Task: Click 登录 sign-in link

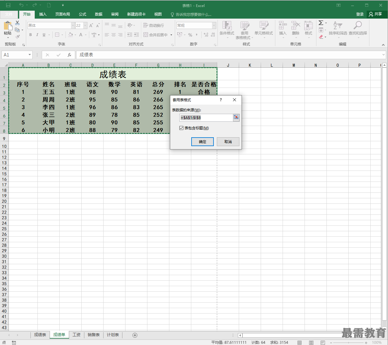Action: (360, 14)
